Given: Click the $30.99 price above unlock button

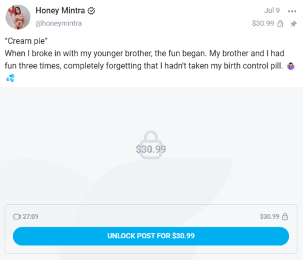Looking at the screenshot, I should (x=270, y=216).
